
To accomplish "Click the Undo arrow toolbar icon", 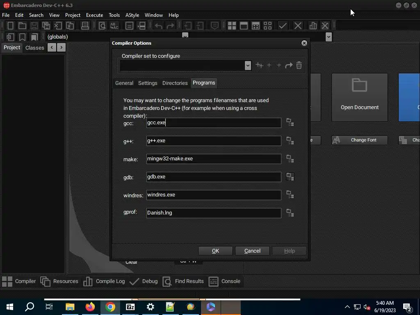I will (158, 26).
